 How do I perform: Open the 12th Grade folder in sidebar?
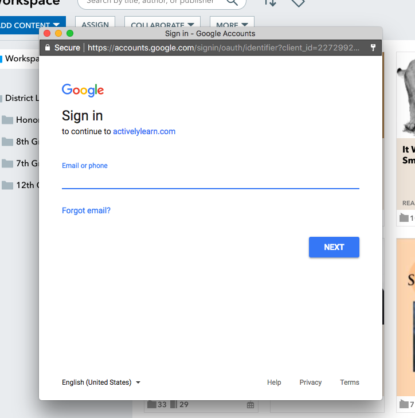(x=20, y=185)
